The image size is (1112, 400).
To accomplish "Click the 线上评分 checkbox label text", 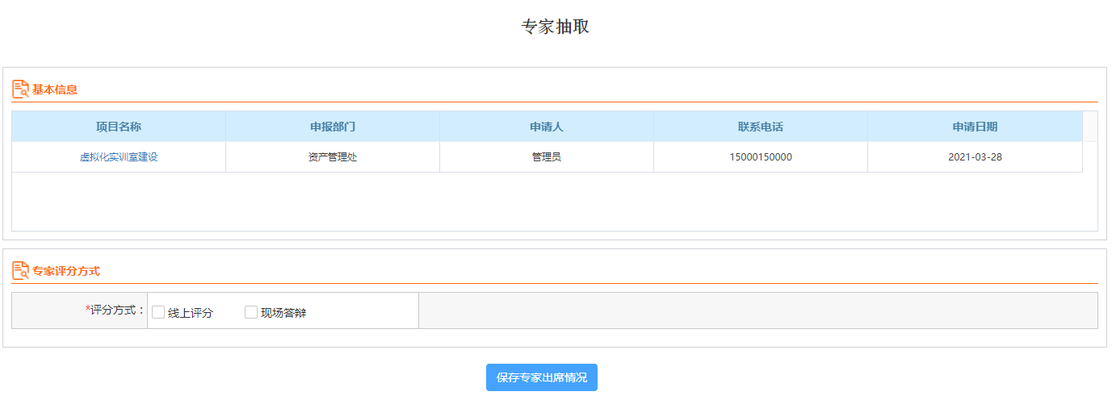I will (191, 313).
